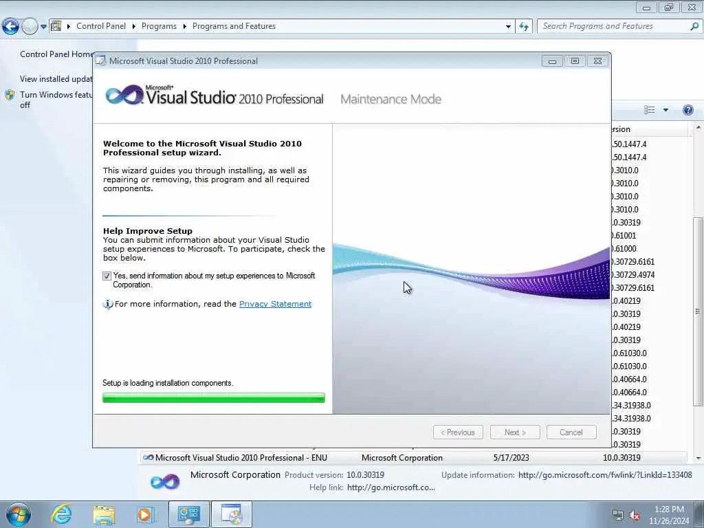
Task: Open the Privacy Statement link
Action: (275, 304)
